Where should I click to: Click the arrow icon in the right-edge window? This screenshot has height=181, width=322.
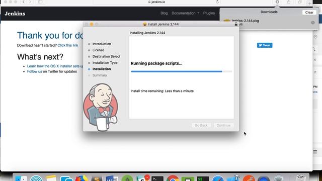pyautogui.click(x=315, y=72)
